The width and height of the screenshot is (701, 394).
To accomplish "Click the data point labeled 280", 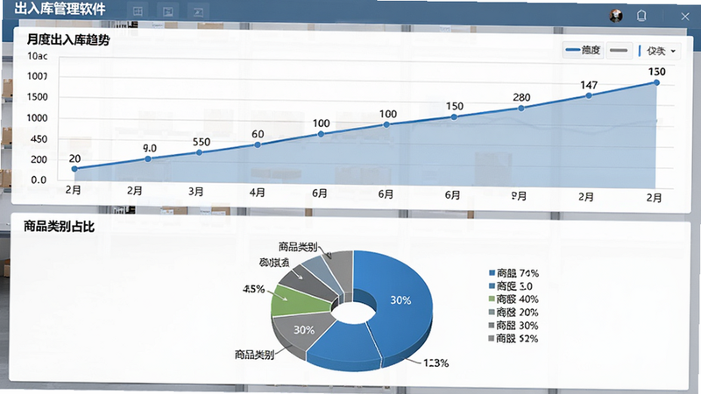I will coord(521,109).
